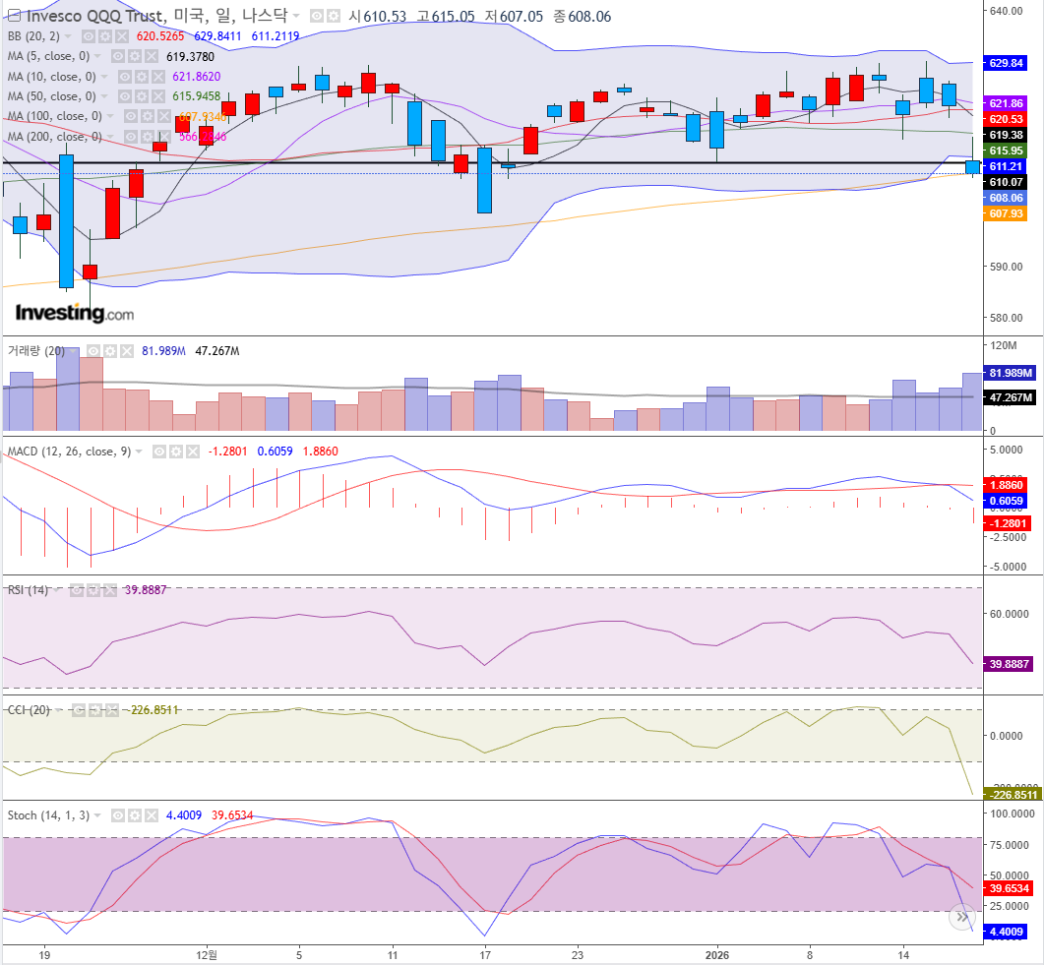Expand dropdown arrow beside MA (10, close, 0)

(x=104, y=77)
